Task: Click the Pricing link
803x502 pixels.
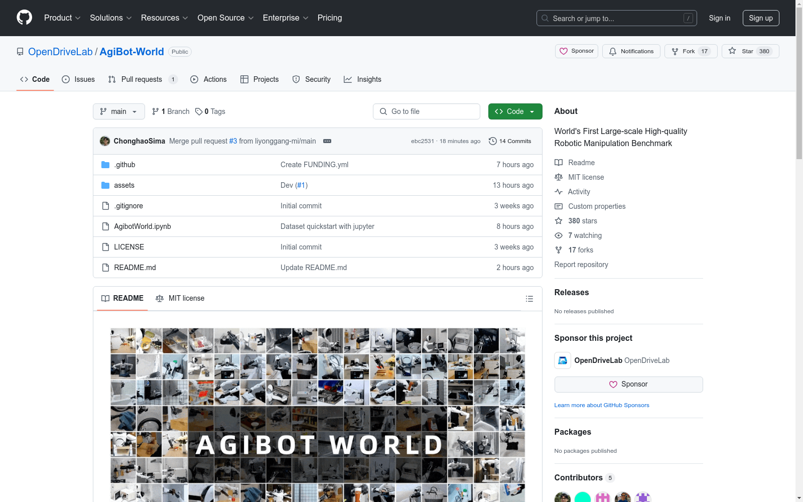Action: click(x=330, y=18)
